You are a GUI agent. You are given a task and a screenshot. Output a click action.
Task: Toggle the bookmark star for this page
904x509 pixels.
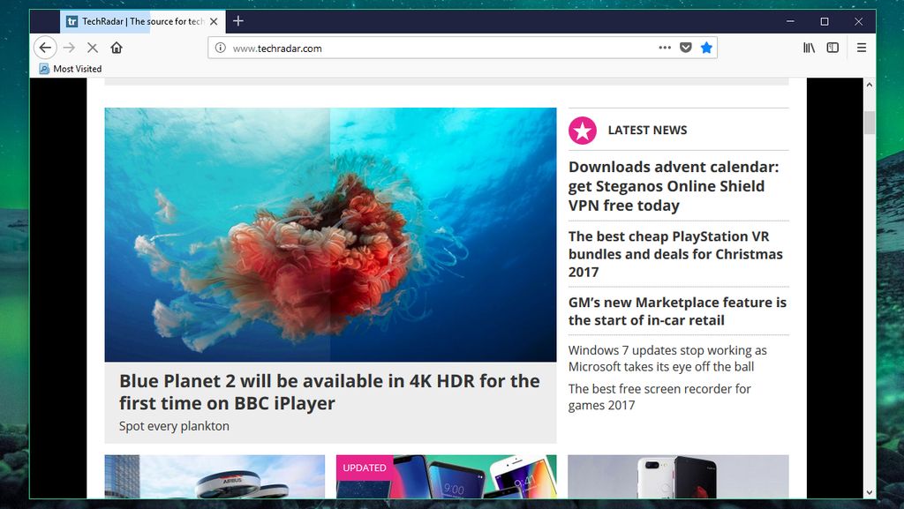706,48
